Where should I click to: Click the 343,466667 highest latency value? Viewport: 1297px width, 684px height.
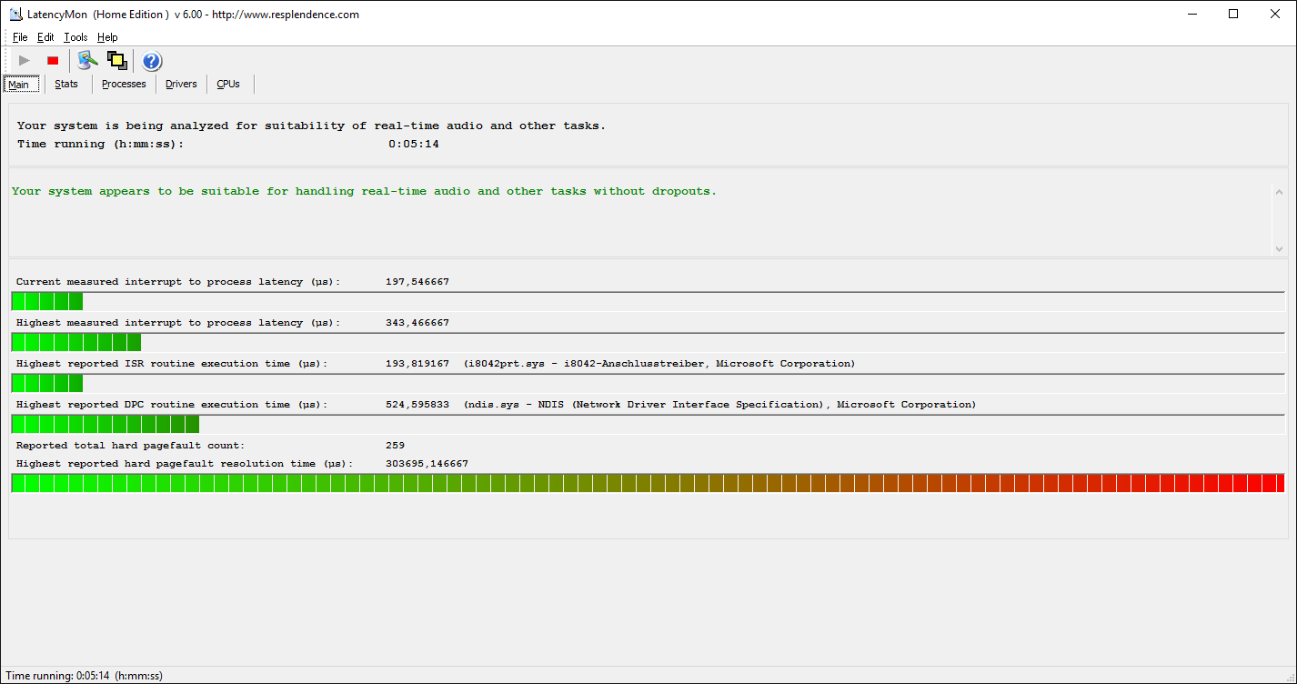pyautogui.click(x=417, y=323)
